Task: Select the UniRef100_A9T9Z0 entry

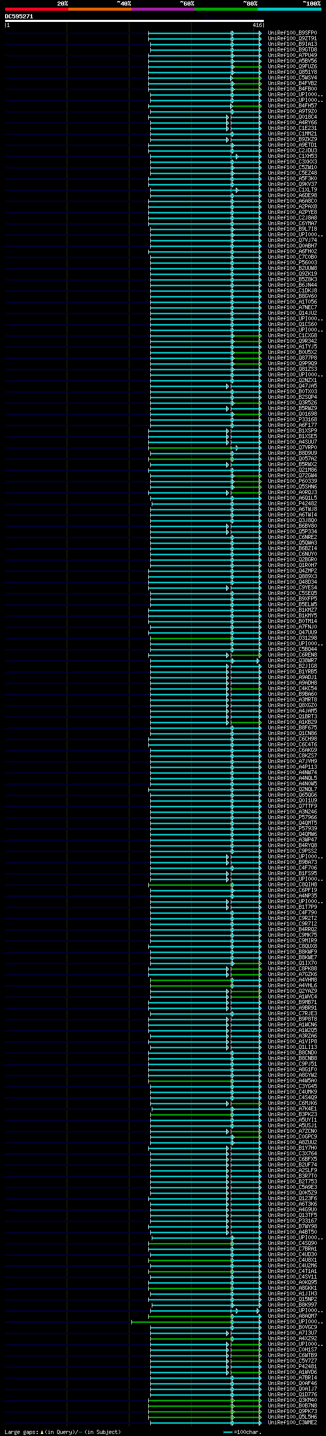Action: (292, 111)
